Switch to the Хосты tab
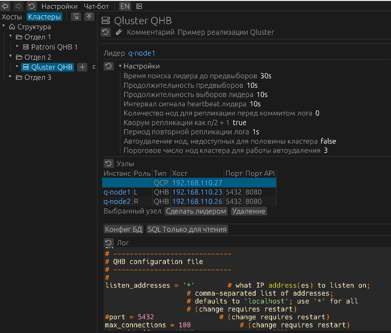 pyautogui.click(x=12, y=17)
